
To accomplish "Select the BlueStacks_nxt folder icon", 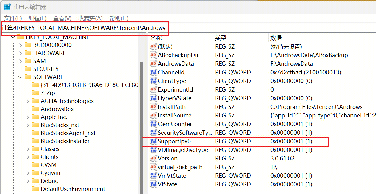I will [35, 125].
